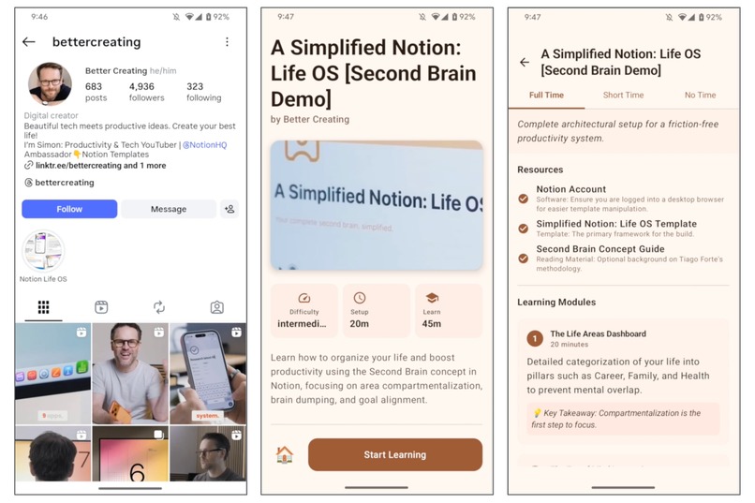755x503 pixels.
Task: Tap the Difficulty gauge icon card
Action: pyautogui.click(x=304, y=310)
